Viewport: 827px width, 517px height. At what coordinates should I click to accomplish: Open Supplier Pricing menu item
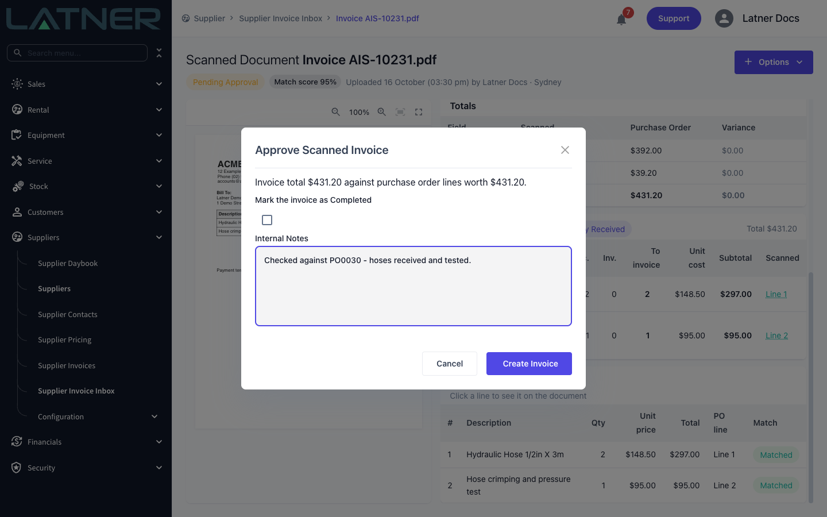64,339
